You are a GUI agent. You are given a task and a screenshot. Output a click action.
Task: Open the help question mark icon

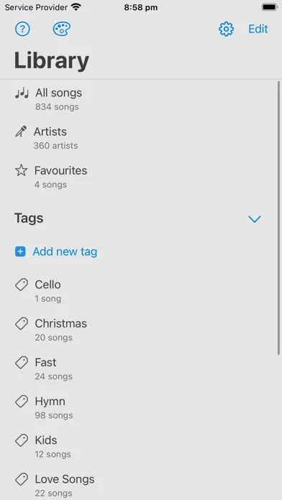pos(22,29)
